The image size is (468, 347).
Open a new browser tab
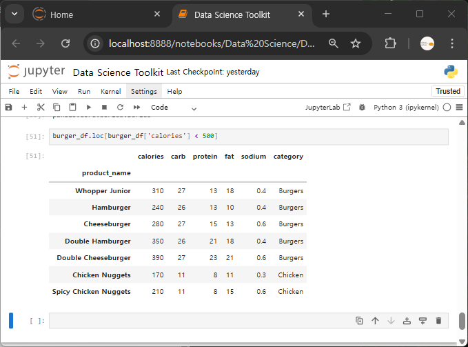coord(326,14)
